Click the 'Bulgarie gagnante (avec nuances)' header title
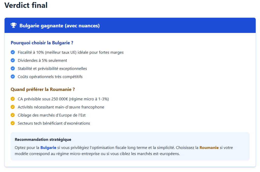 pos(59,26)
